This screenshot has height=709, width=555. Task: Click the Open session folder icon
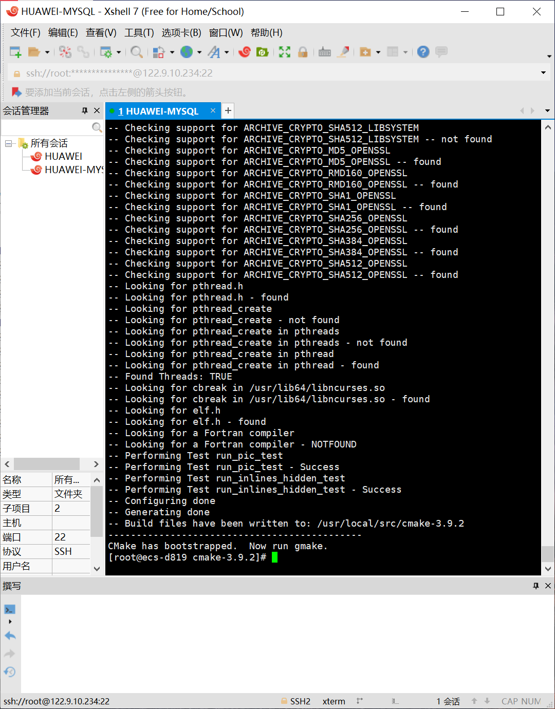click(x=34, y=52)
